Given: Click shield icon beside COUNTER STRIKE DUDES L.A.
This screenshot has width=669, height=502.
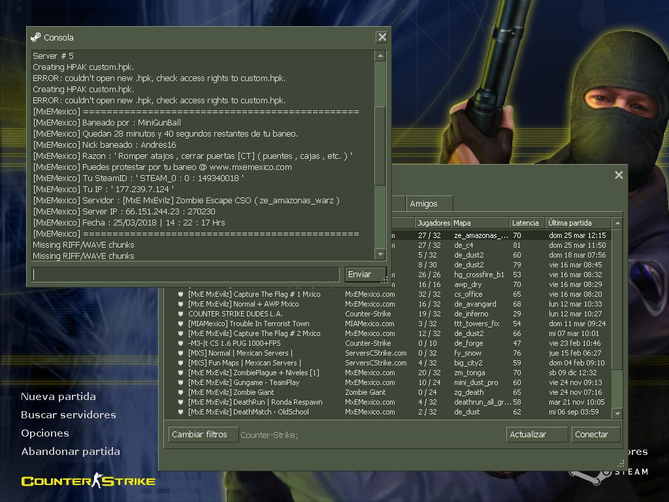Looking at the screenshot, I should (180, 314).
